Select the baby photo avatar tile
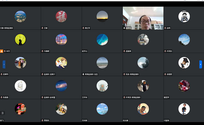 [102, 86]
